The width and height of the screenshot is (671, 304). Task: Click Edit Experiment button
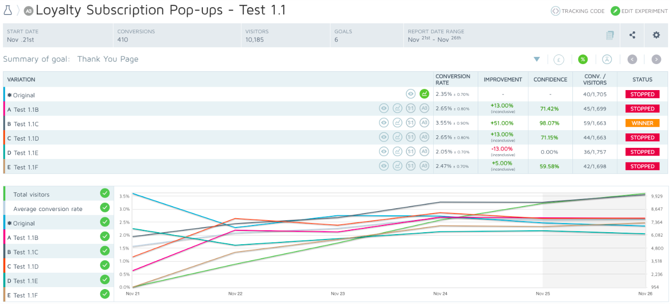coord(639,11)
